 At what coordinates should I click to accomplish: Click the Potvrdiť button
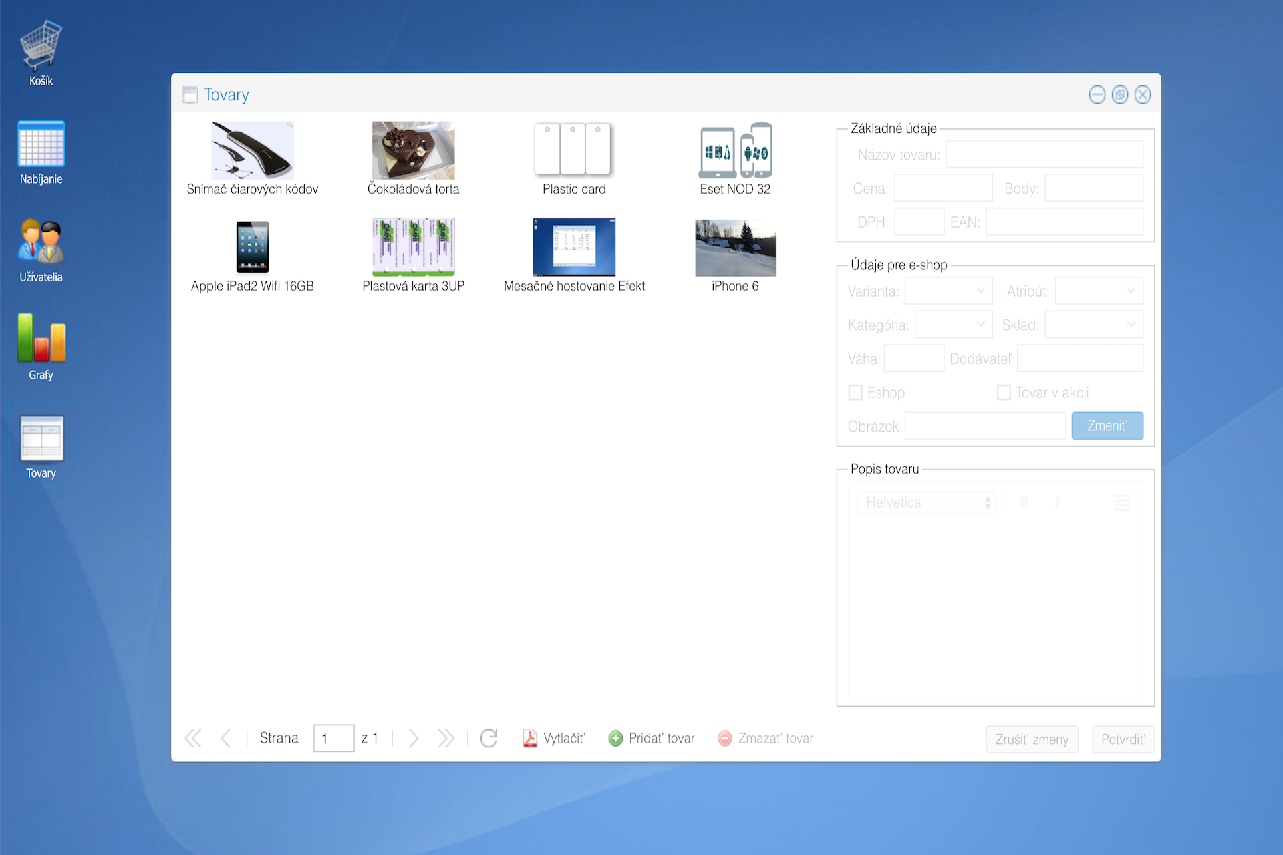[1123, 739]
